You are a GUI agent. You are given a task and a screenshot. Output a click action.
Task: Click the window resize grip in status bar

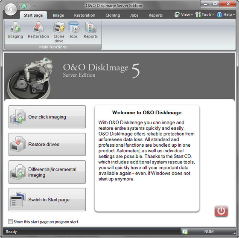[x=234, y=232]
